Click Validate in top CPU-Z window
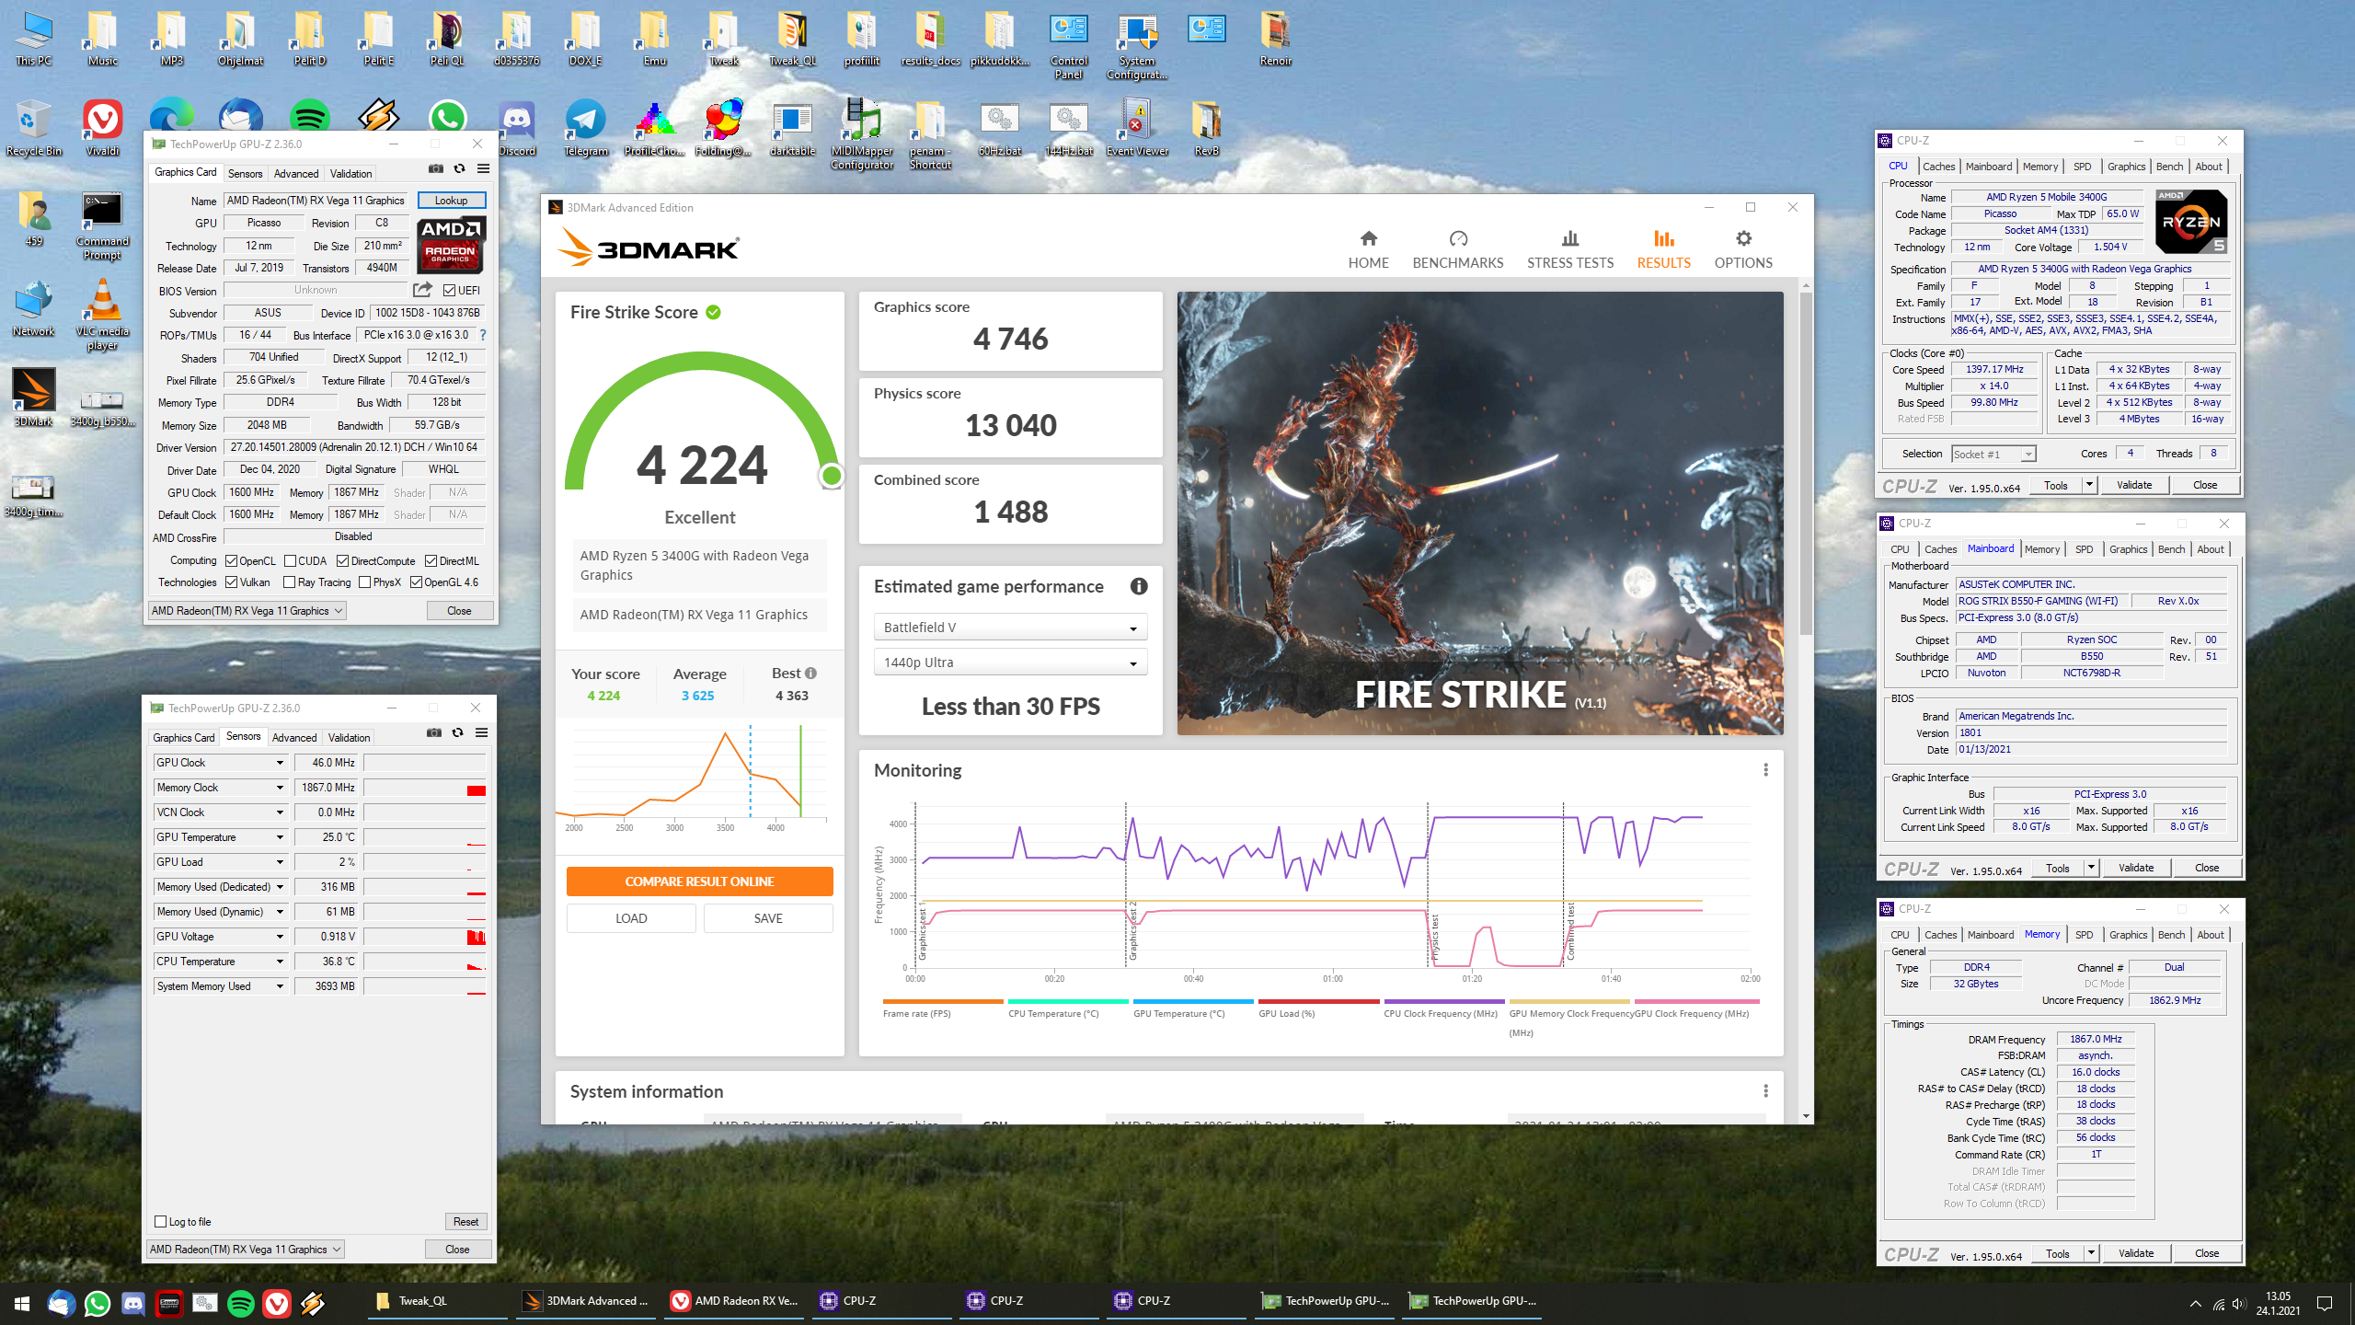Viewport: 2355px width, 1325px height. point(2133,485)
